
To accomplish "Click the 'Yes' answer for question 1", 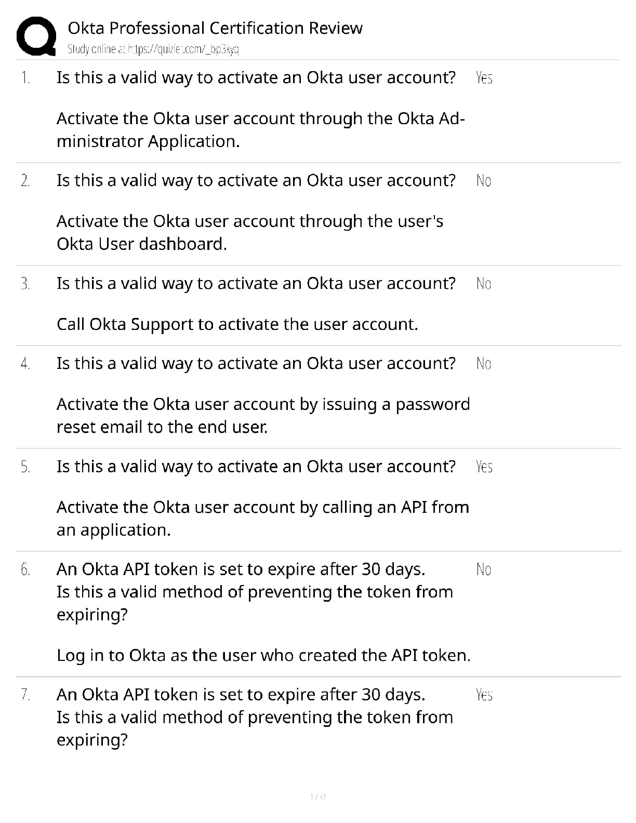I will (x=484, y=78).
